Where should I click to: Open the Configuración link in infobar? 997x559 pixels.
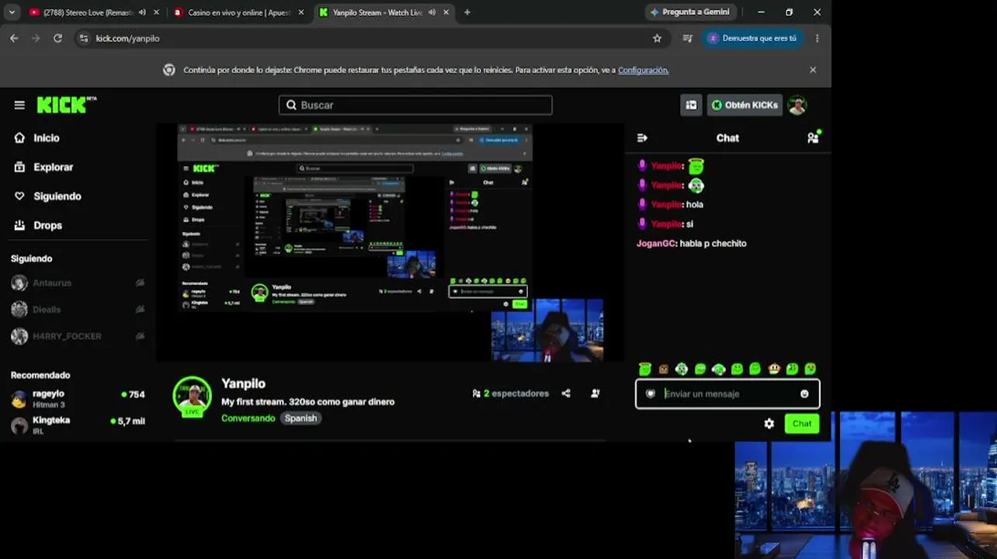(x=643, y=70)
